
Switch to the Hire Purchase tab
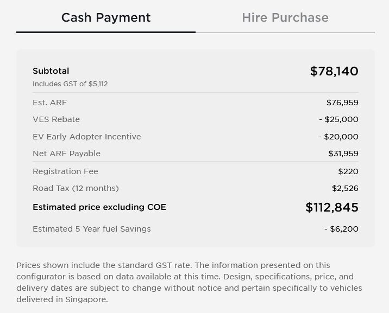coord(285,17)
